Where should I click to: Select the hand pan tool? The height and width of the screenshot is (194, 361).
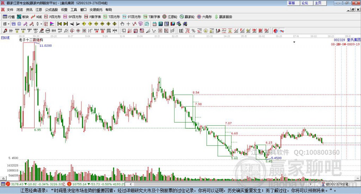122,24
